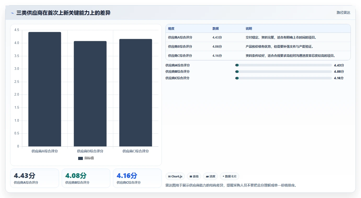Select the 4.16分 data card
This screenshot has height=198, width=361.
[x=137, y=178]
